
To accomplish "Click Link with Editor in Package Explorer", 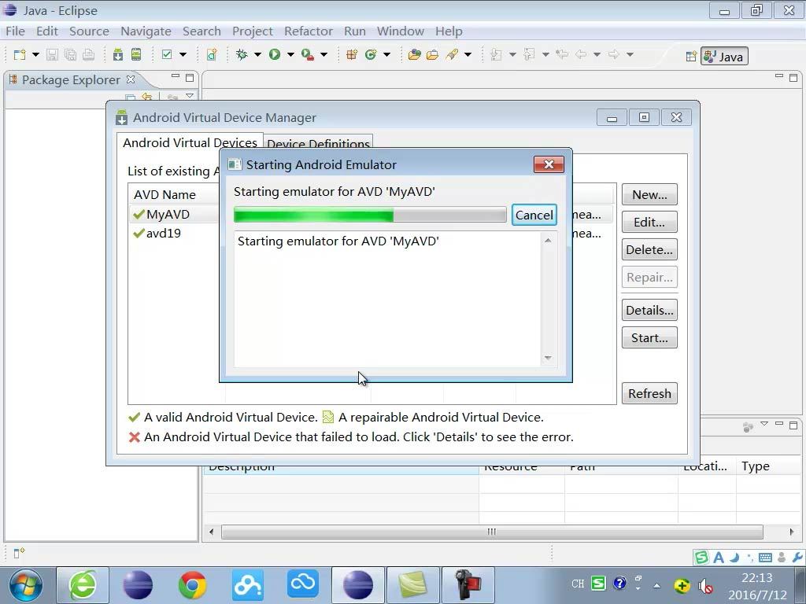I will pyautogui.click(x=147, y=97).
